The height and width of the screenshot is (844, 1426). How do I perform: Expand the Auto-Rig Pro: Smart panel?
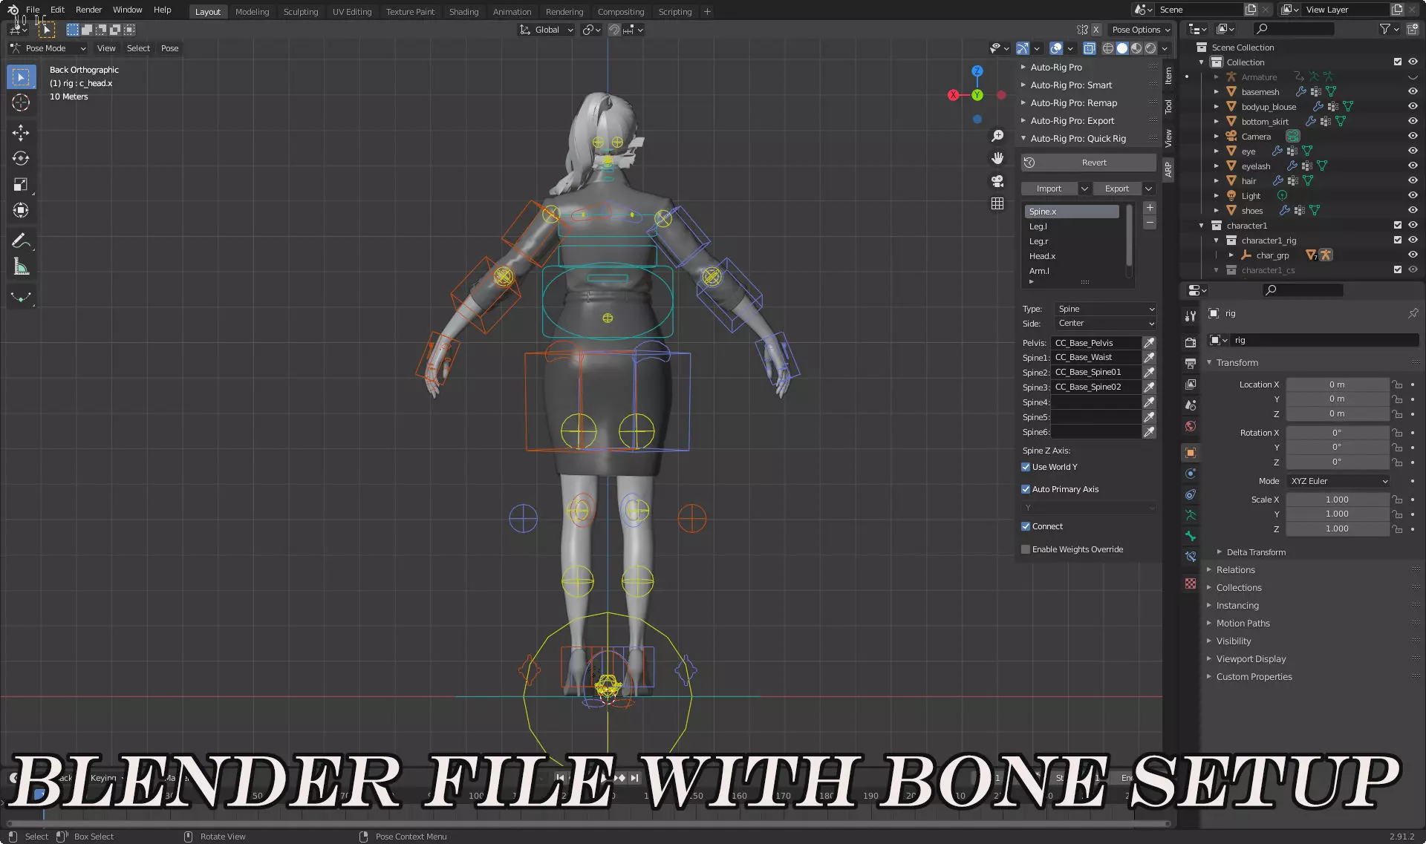point(1071,85)
